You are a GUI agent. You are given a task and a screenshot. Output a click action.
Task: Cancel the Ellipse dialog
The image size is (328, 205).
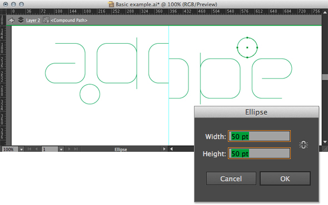tap(231, 178)
